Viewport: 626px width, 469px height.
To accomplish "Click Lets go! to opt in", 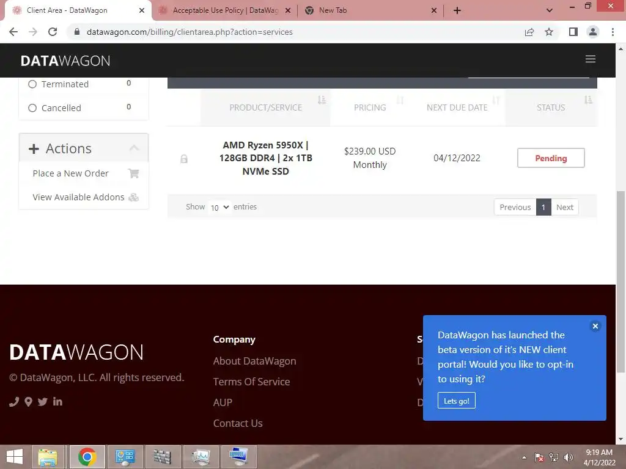I will (456, 401).
